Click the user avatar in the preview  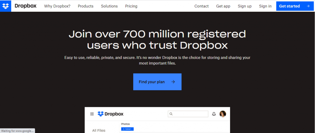coord(223,114)
